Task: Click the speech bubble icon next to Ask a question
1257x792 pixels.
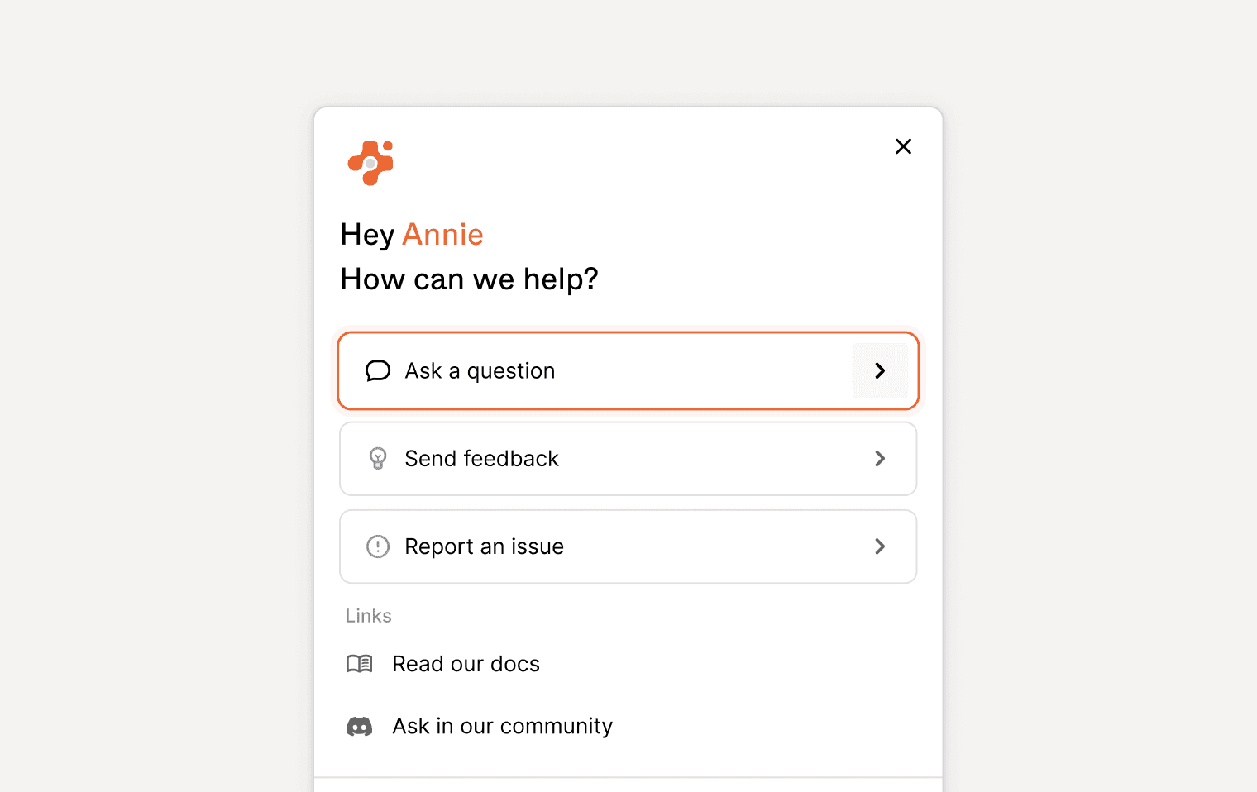Action: (377, 370)
